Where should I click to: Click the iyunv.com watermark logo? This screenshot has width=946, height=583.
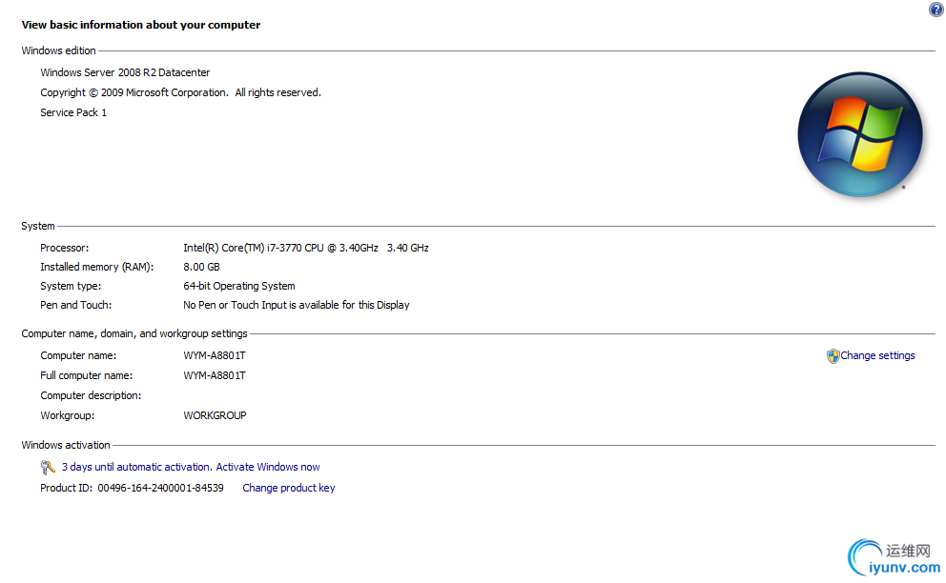pyautogui.click(x=895, y=557)
